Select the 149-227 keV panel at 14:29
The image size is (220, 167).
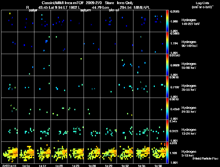[x=109, y=21]
